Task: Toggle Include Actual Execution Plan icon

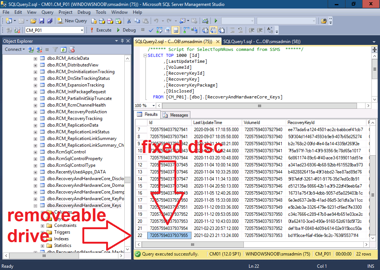Action: 186,30
